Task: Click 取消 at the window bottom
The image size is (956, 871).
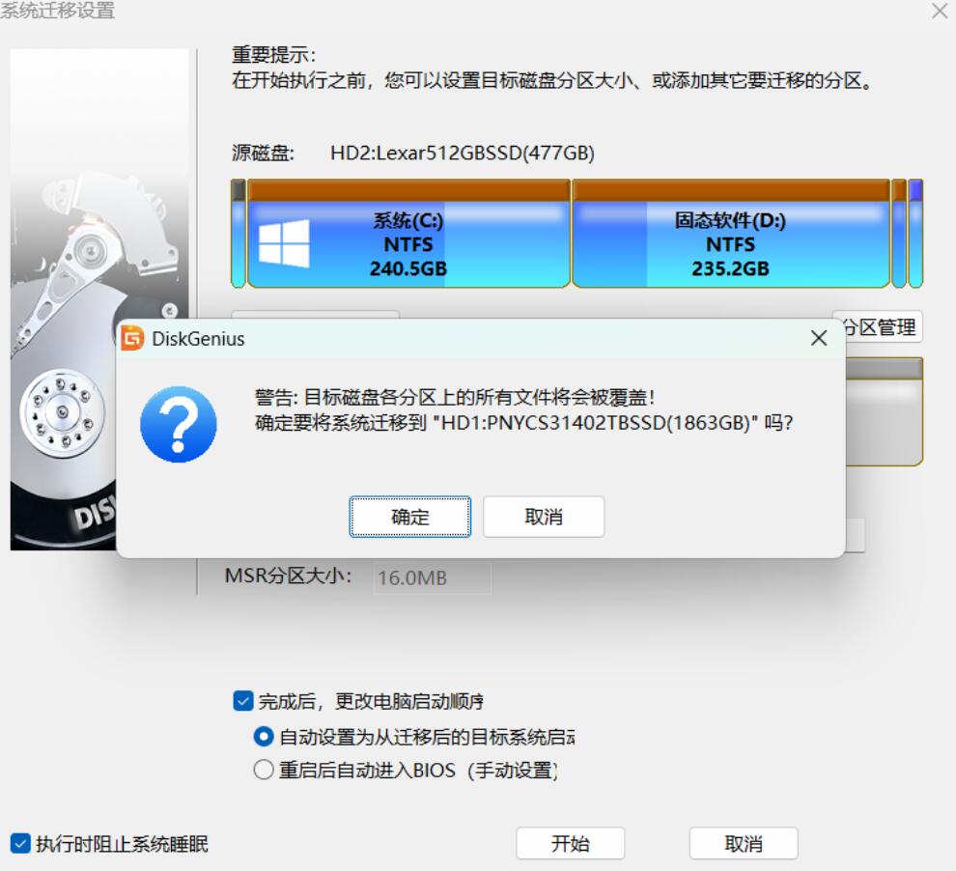Action: pos(743,843)
